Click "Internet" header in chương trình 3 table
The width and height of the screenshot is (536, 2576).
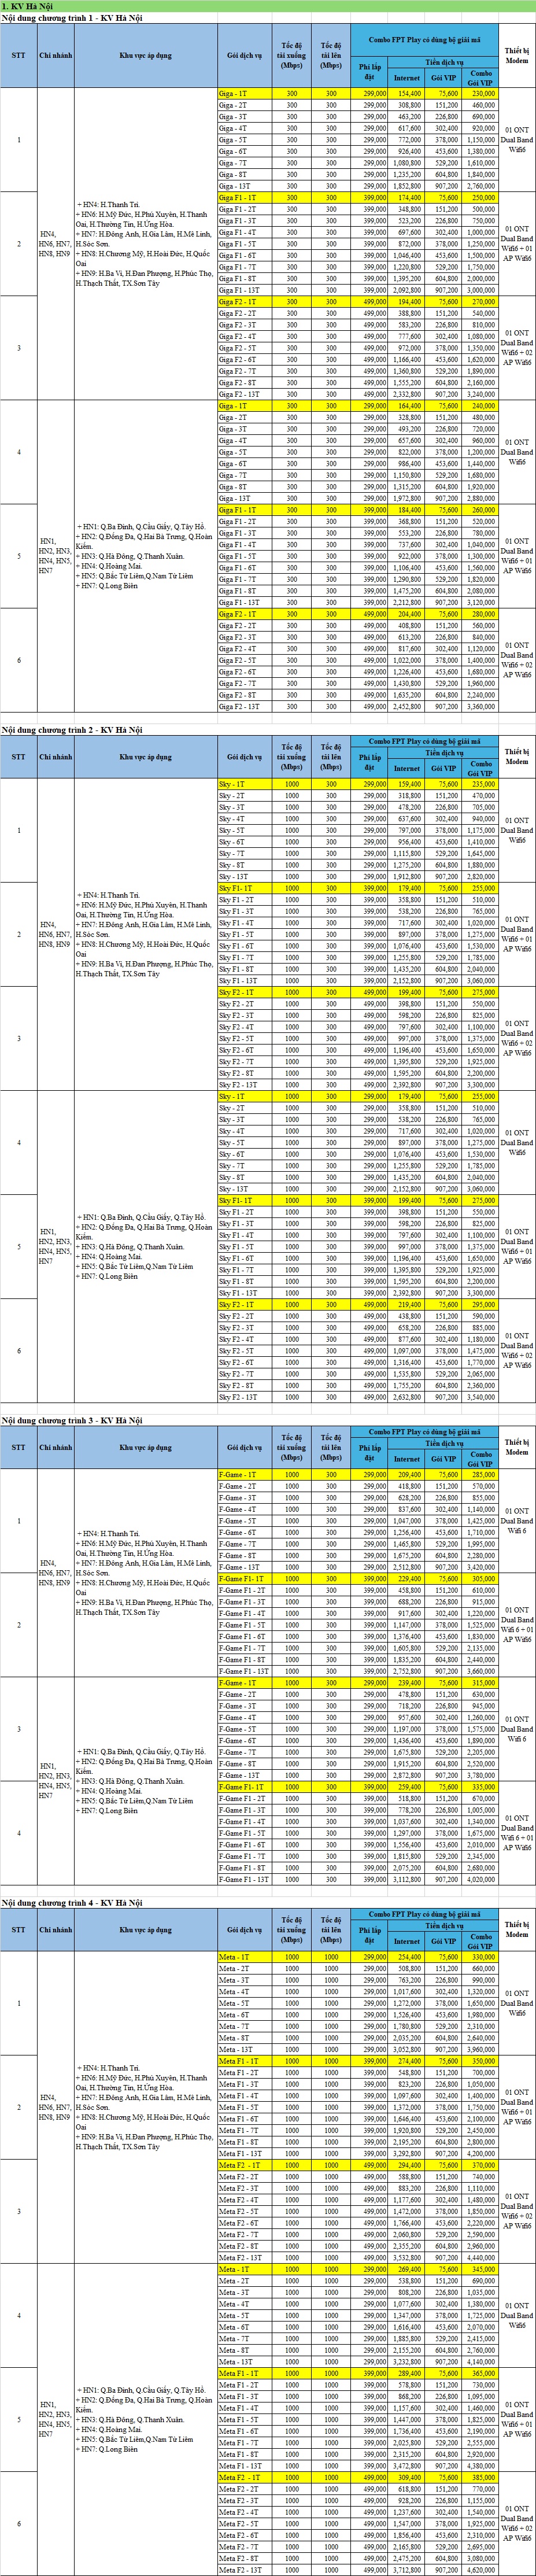click(406, 1459)
